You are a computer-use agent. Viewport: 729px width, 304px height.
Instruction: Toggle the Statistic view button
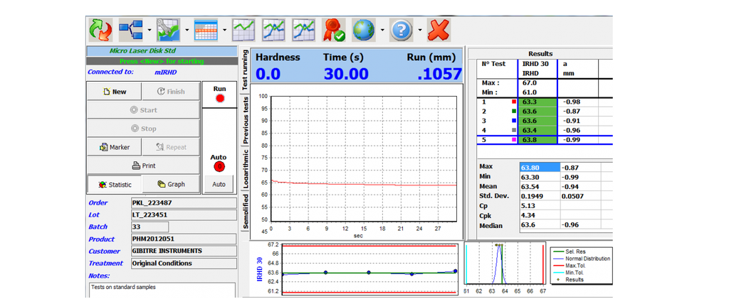tap(114, 184)
